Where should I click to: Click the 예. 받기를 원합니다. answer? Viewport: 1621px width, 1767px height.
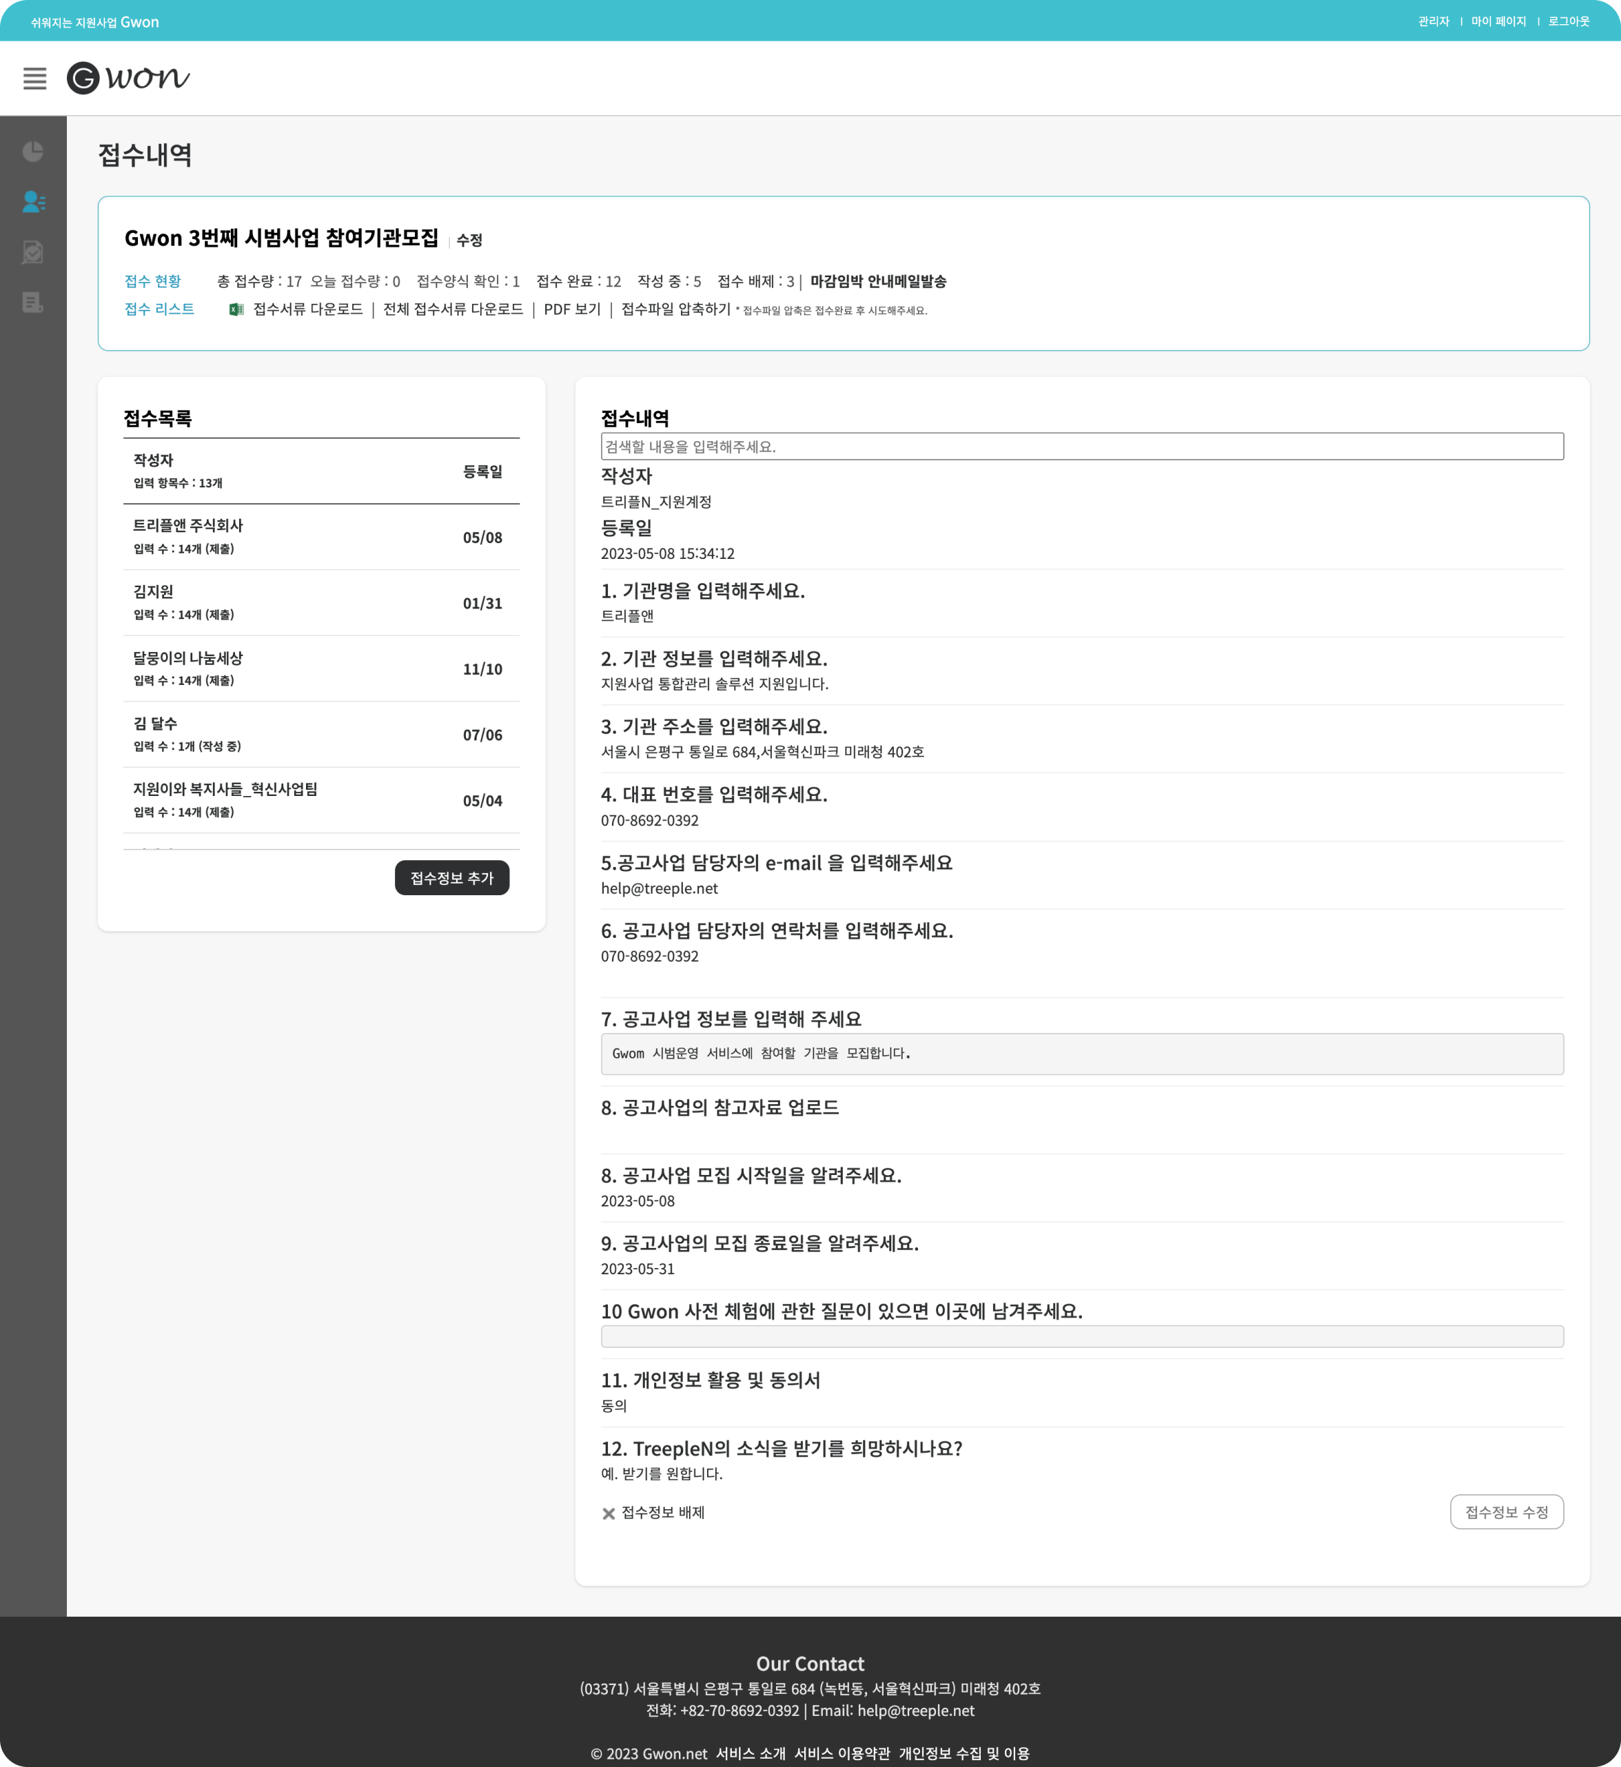tap(662, 1474)
